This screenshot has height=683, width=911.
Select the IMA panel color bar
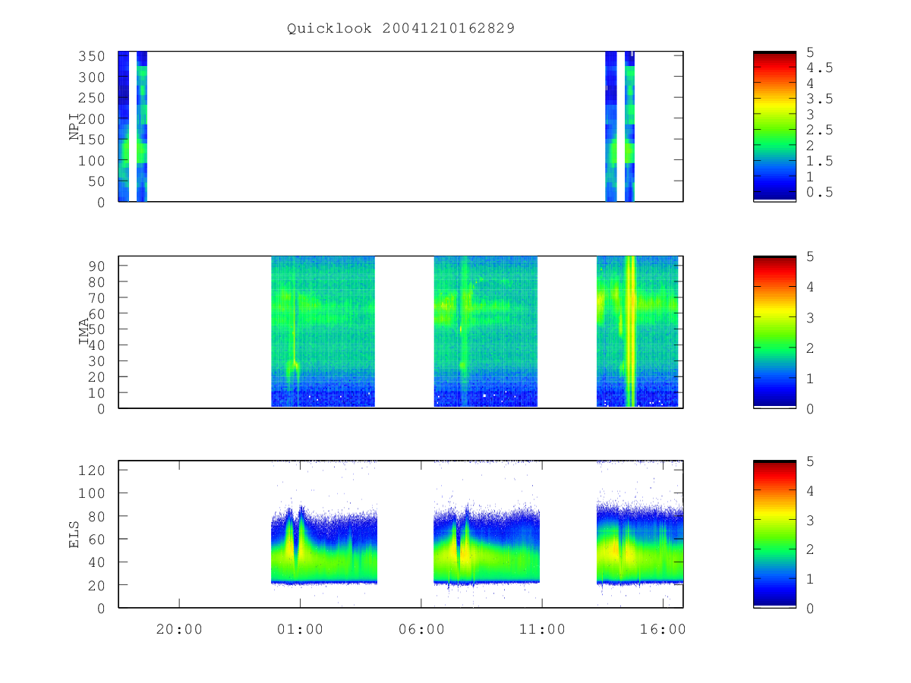point(774,332)
